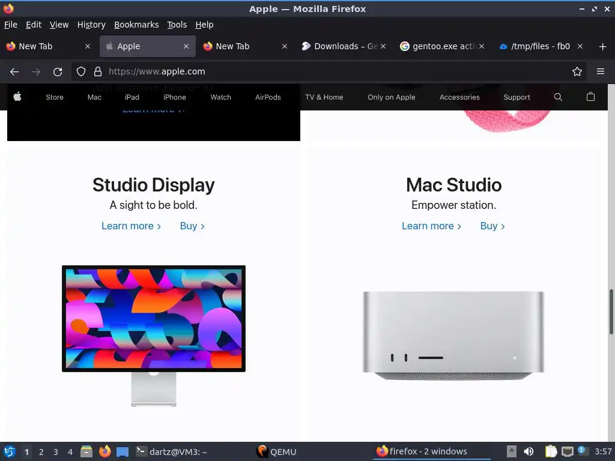Switch to workspace 2 in pager
Viewport: 615px width, 461px height.
[41, 452]
